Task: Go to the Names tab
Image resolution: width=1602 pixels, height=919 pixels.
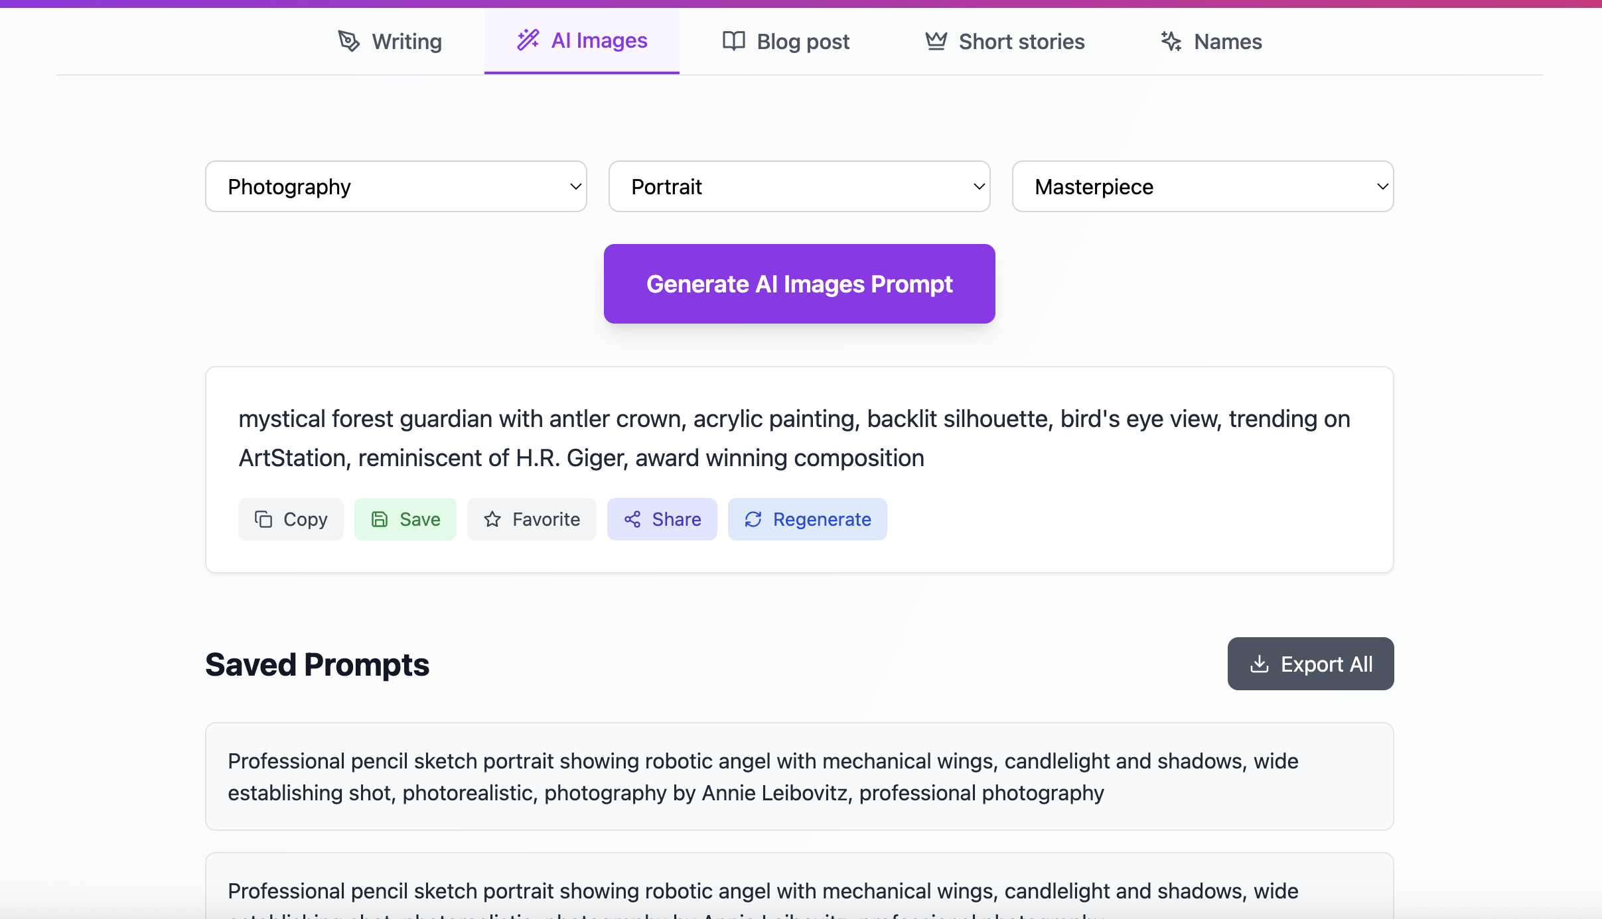Action: [x=1211, y=41]
